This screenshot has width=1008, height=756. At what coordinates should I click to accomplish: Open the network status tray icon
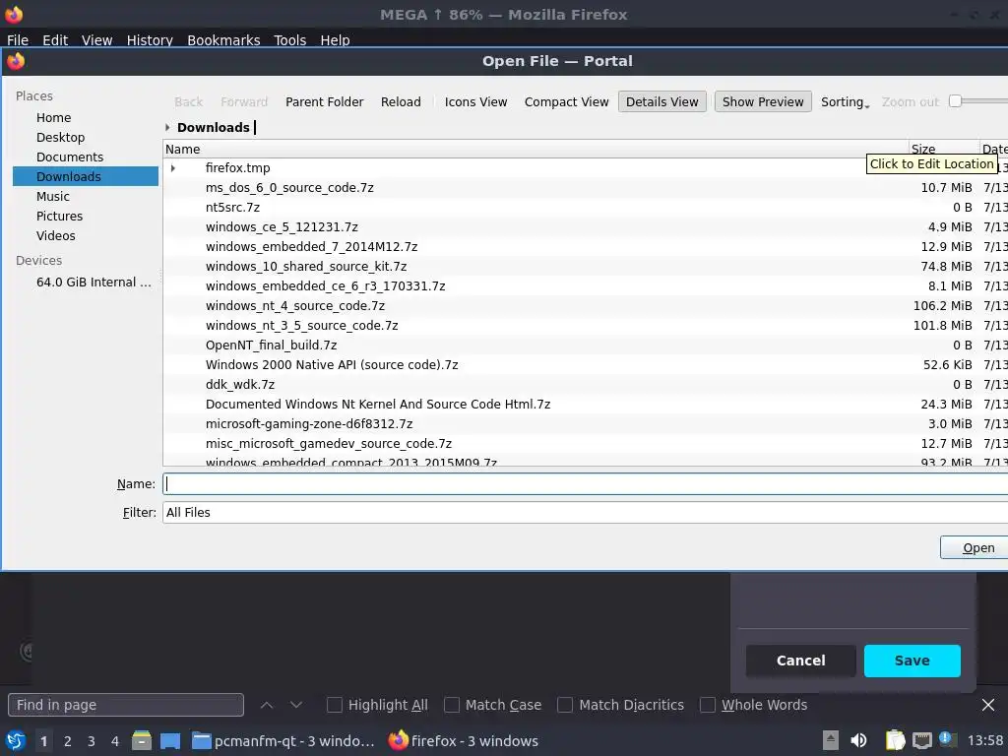921,740
